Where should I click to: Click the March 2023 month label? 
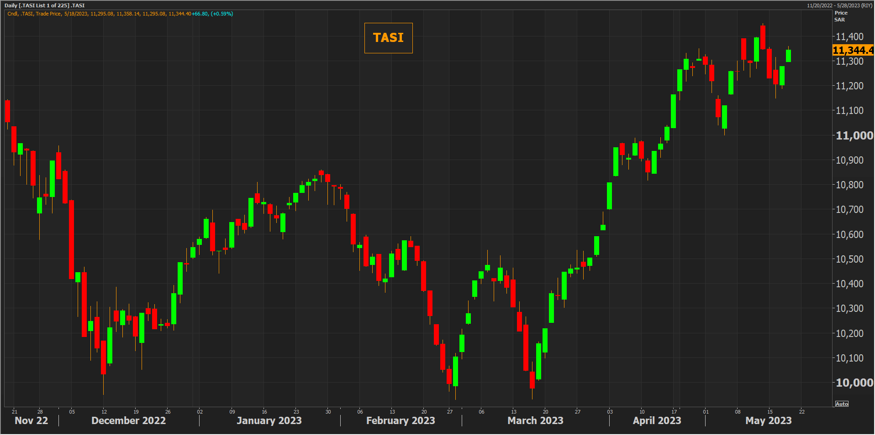(535, 420)
